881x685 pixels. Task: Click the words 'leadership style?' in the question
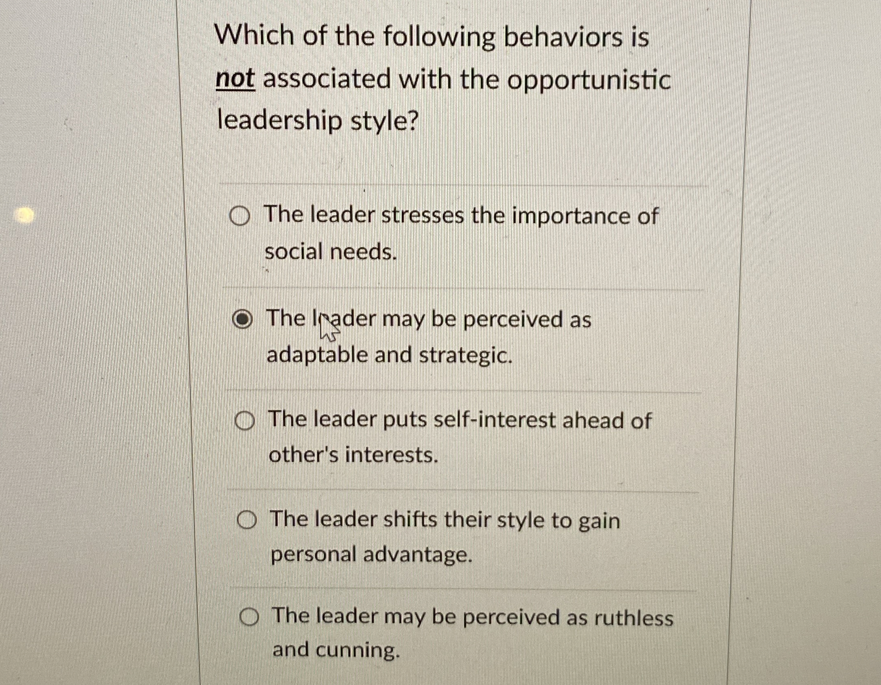317,121
